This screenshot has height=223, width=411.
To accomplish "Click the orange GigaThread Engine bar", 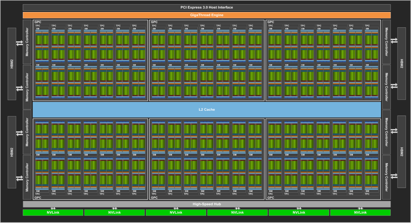I will [x=207, y=15].
